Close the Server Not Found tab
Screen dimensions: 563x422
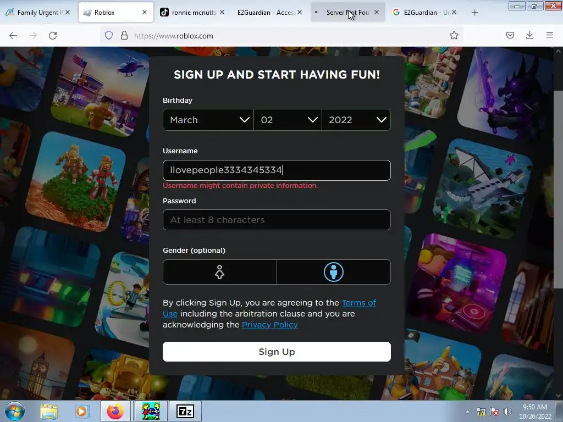tap(376, 12)
